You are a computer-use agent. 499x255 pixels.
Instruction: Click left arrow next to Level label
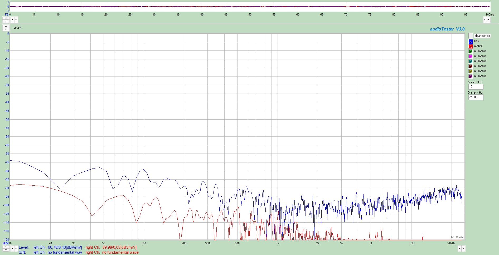pyautogui.click(x=12, y=248)
